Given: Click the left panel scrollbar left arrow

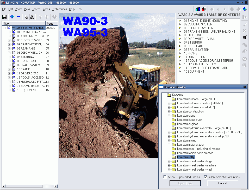Looking at the screenshot, I should coord(4,186).
